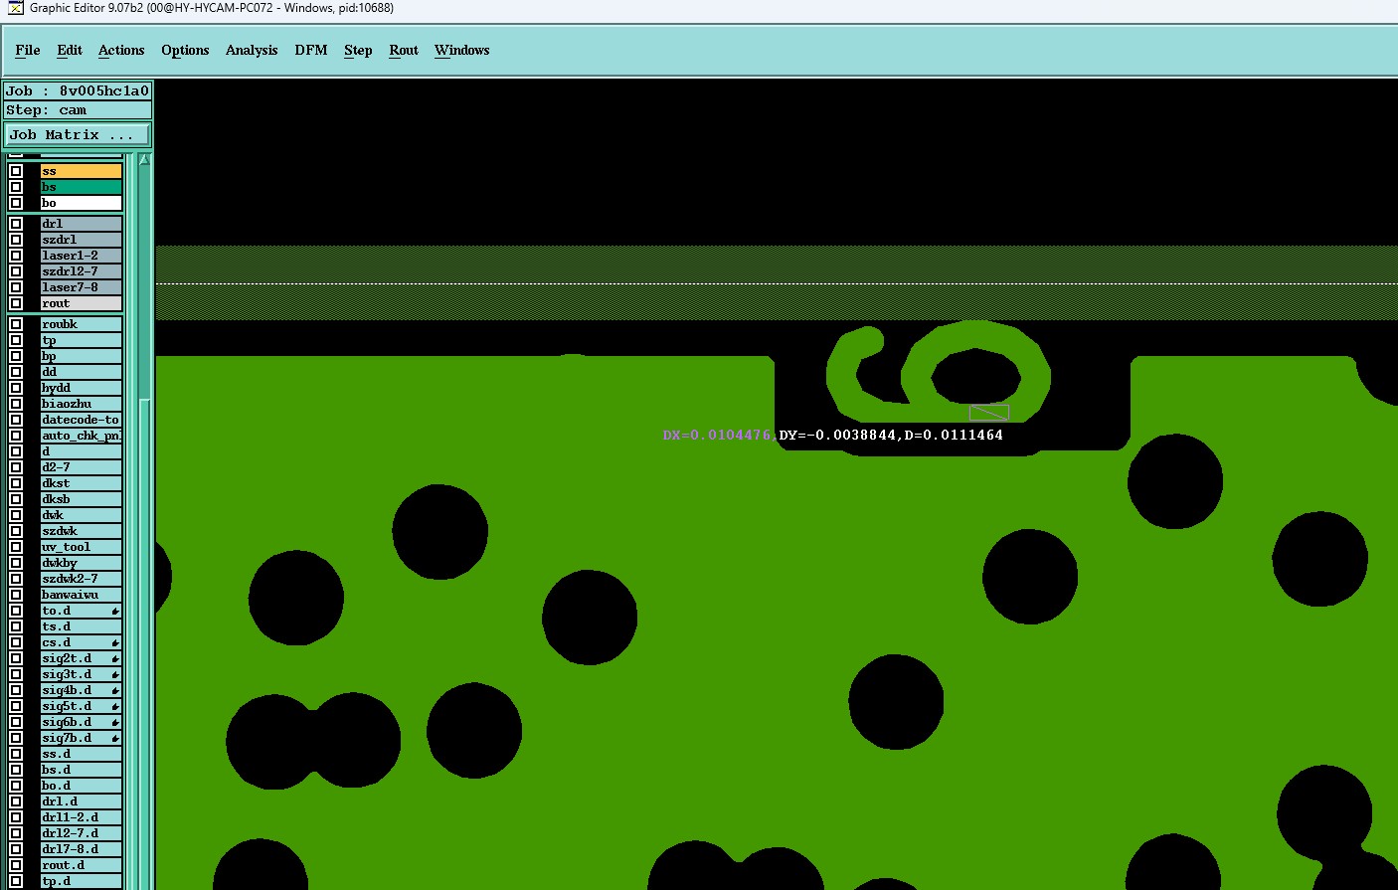Toggle the checkbox for layer szdrl
The height and width of the screenshot is (890, 1398).
coord(16,240)
